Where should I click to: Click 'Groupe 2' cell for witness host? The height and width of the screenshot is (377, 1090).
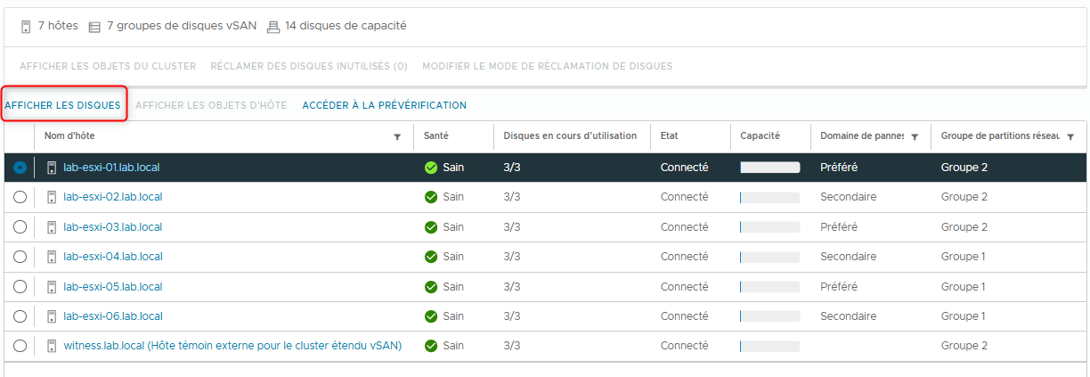[964, 346]
